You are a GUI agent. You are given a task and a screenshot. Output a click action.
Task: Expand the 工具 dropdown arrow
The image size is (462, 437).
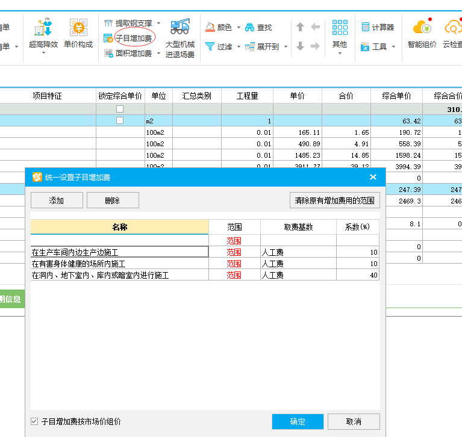point(393,46)
